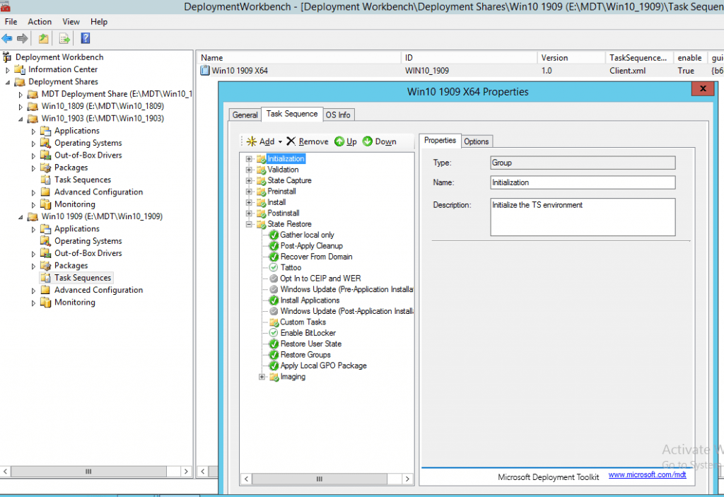The height and width of the screenshot is (497, 724).
Task: Collapse the Win10_1903 deployment share
Action: [x=21, y=119]
